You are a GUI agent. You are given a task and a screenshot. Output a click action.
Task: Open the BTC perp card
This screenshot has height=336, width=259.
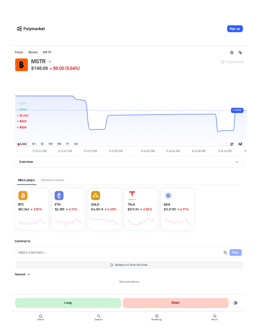(32, 209)
